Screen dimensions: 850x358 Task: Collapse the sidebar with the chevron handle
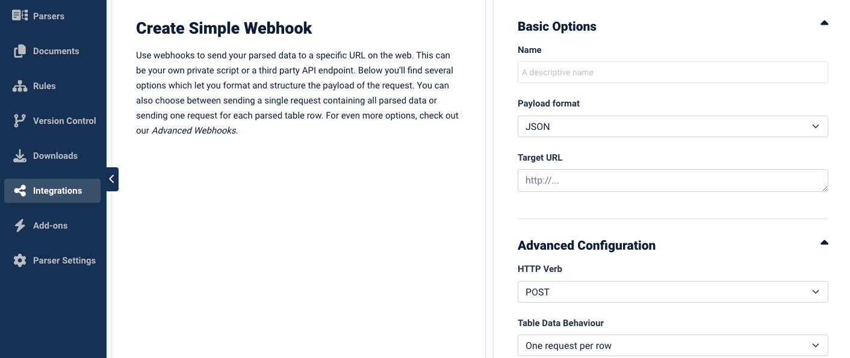tap(112, 179)
